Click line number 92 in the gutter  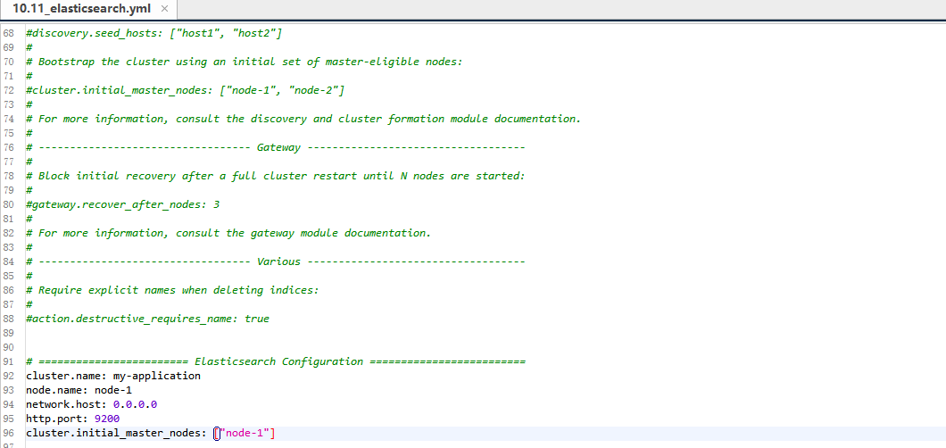pyautogui.click(x=8, y=377)
